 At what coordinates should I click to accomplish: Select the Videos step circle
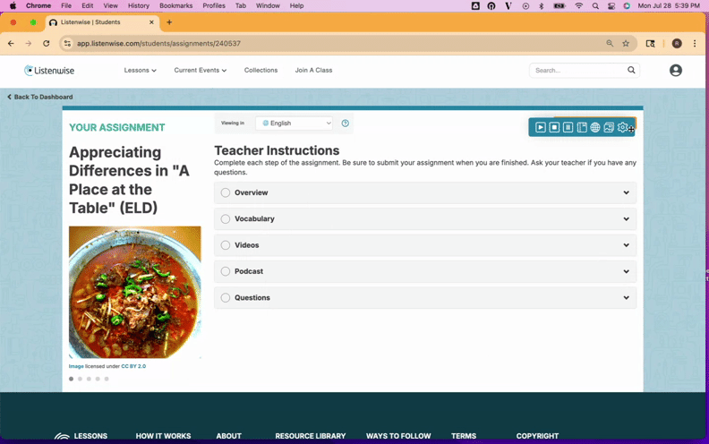226,245
